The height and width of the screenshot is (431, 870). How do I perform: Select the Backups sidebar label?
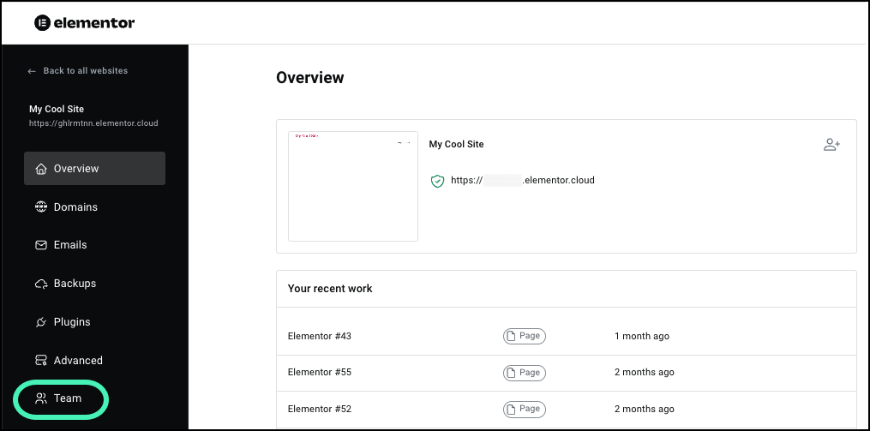[x=75, y=284]
